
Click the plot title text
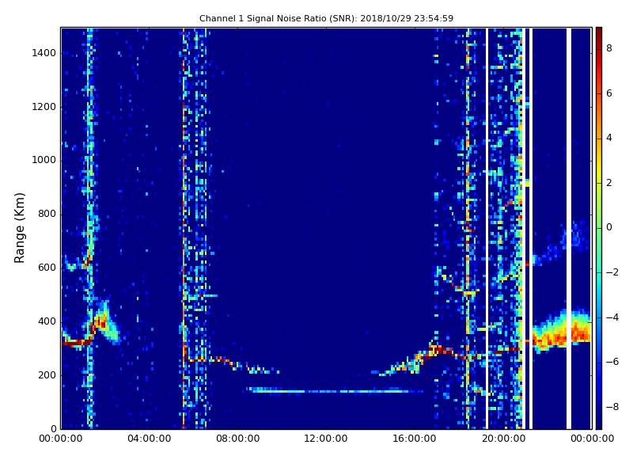tap(326, 18)
